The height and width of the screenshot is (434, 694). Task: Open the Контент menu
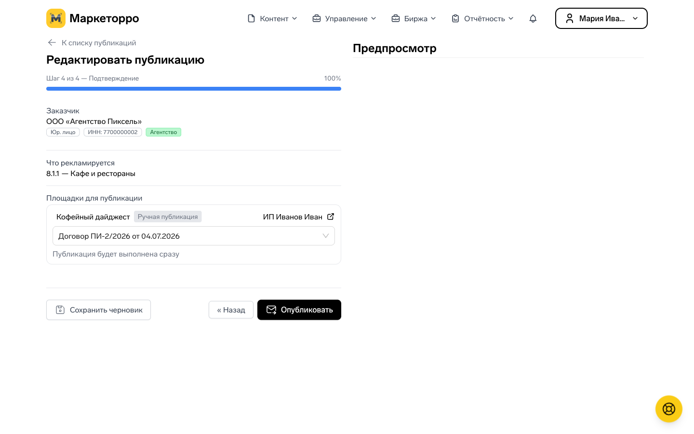point(272,18)
